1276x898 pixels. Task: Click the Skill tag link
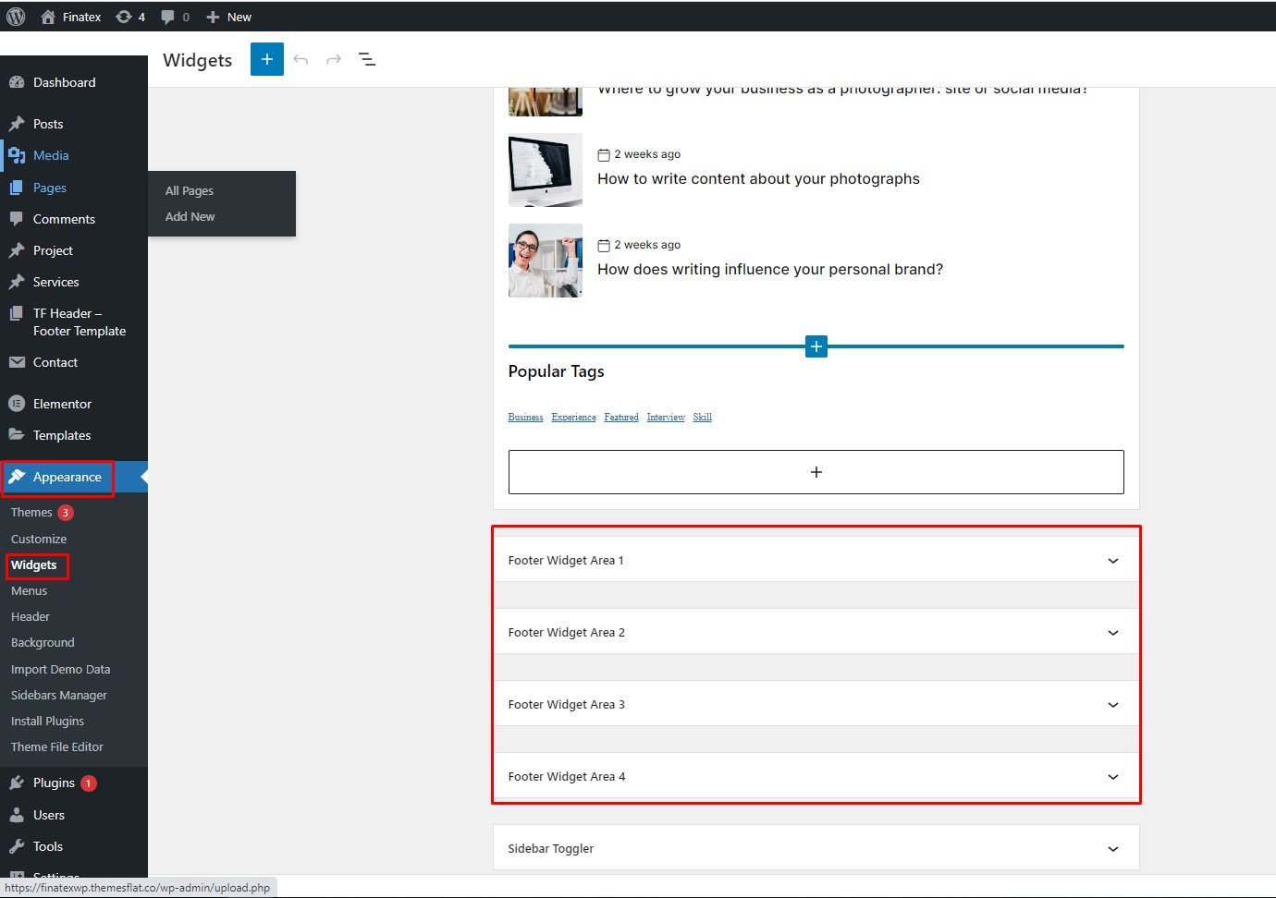[x=703, y=418]
